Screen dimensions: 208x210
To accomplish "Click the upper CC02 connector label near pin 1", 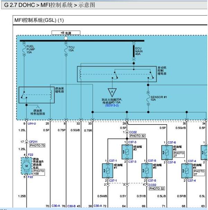I will 133,132.
